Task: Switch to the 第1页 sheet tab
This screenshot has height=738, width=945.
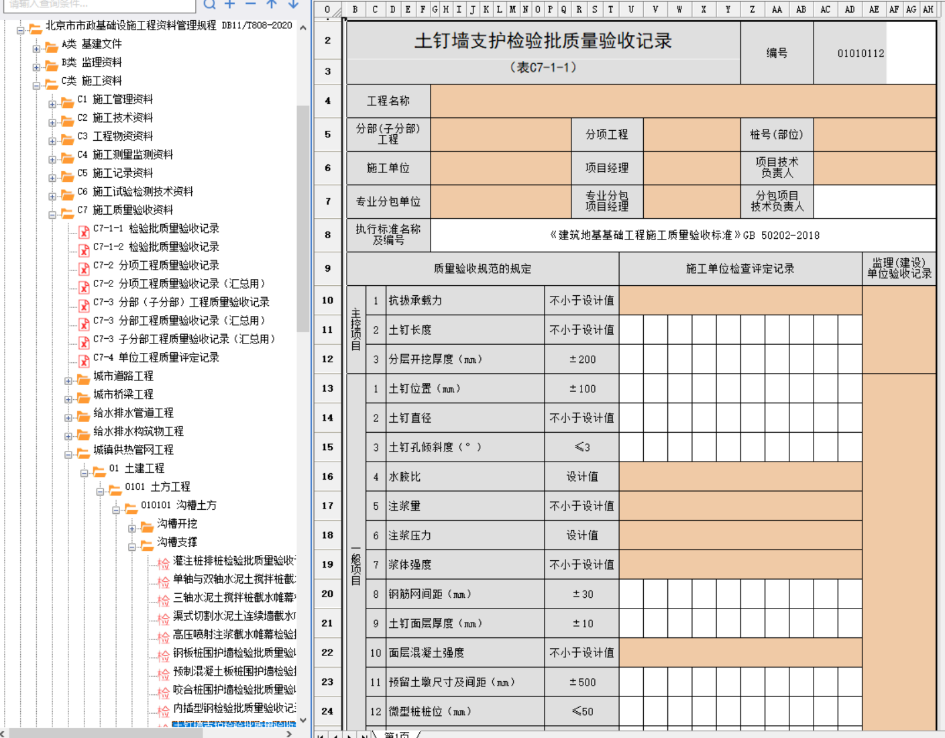Action: click(x=396, y=734)
